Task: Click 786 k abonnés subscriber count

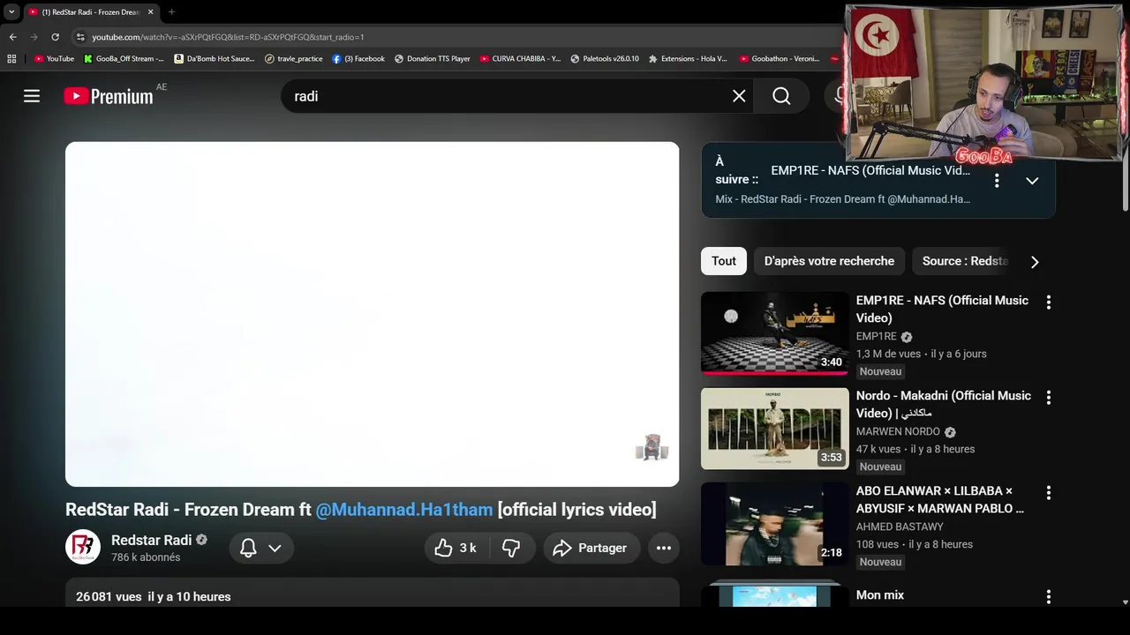Action: pyautogui.click(x=146, y=557)
